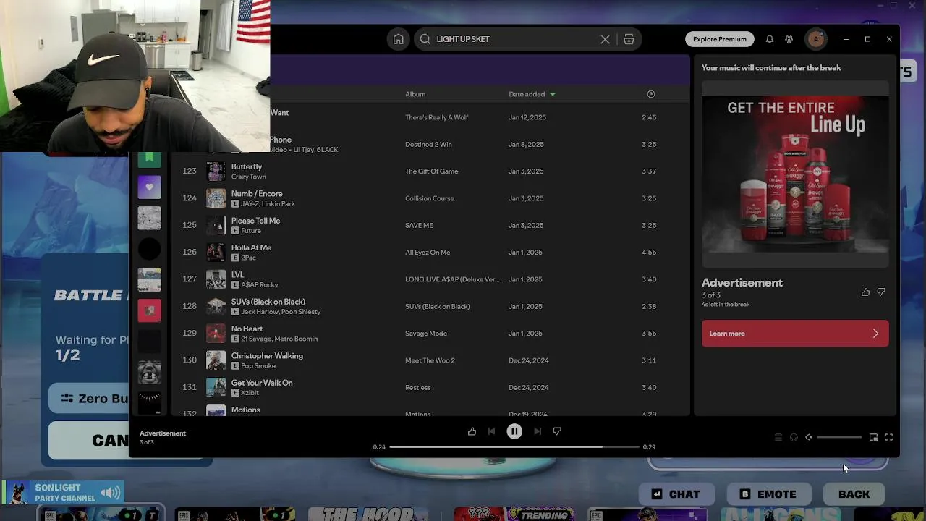Pause the playback
This screenshot has width=926, height=521.
click(514, 431)
